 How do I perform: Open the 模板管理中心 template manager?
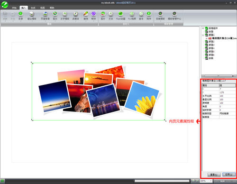point(174,15)
